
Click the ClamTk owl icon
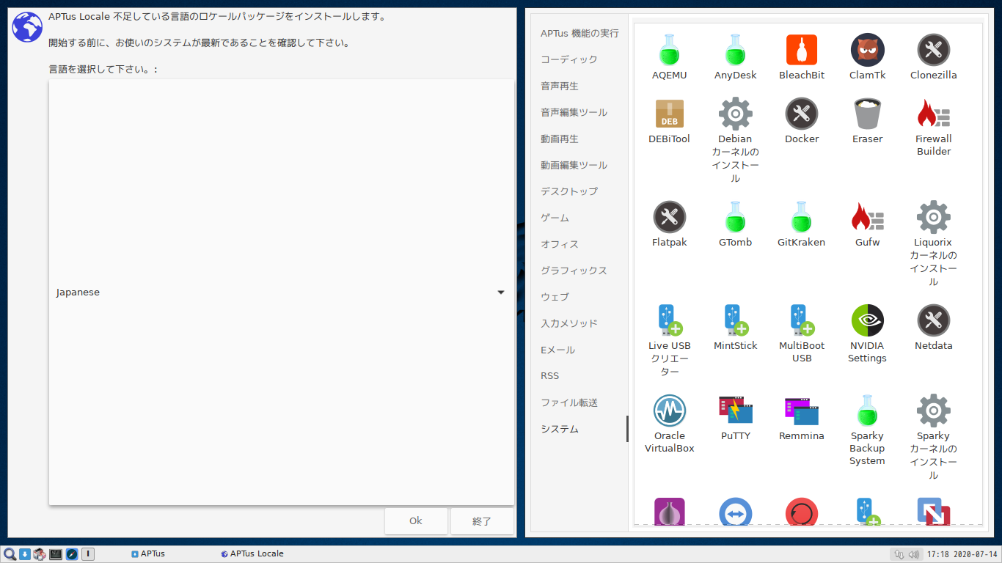pyautogui.click(x=867, y=50)
